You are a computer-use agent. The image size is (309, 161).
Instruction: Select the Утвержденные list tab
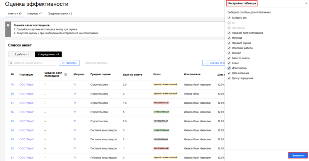coord(48,55)
